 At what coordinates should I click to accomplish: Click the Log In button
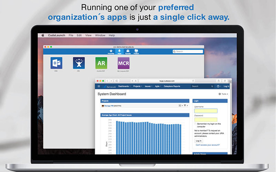coord(199,141)
